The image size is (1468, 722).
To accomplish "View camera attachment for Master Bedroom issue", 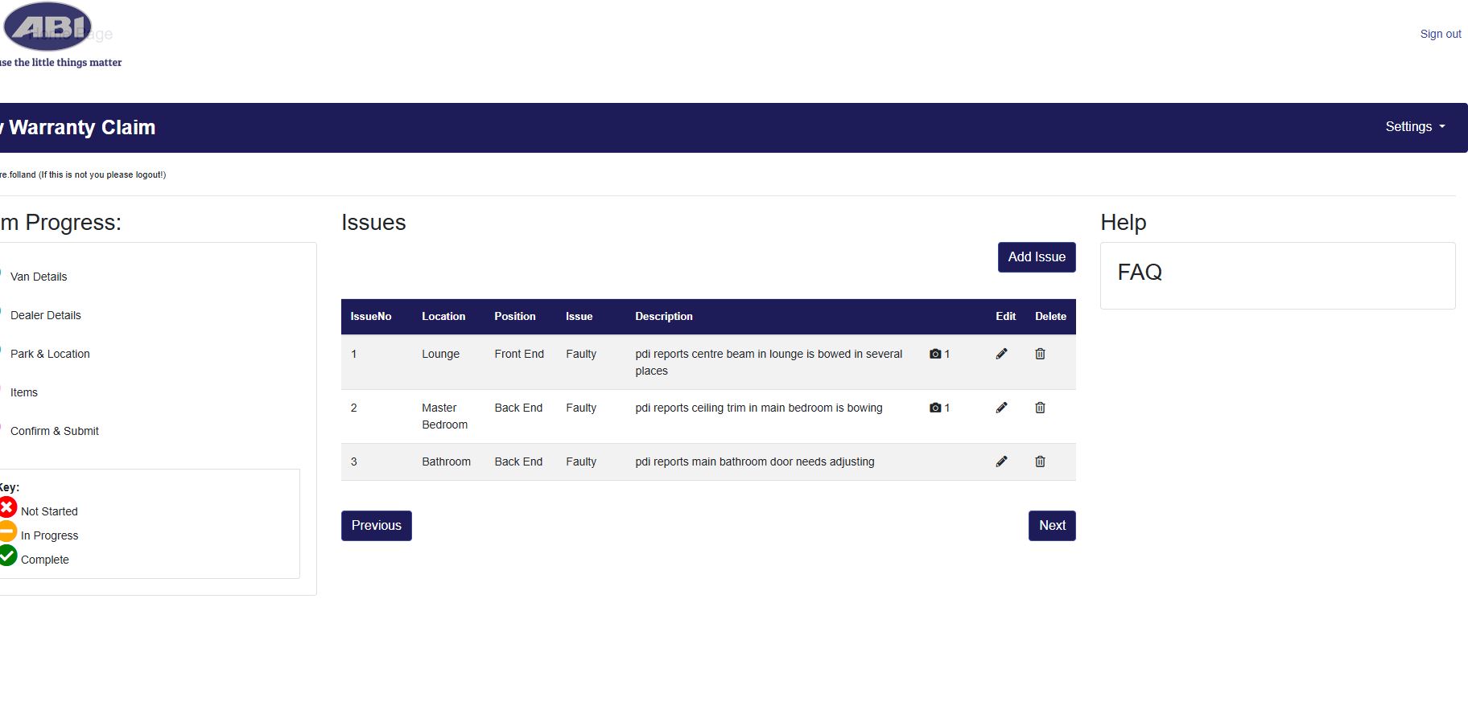I will click(x=938, y=408).
